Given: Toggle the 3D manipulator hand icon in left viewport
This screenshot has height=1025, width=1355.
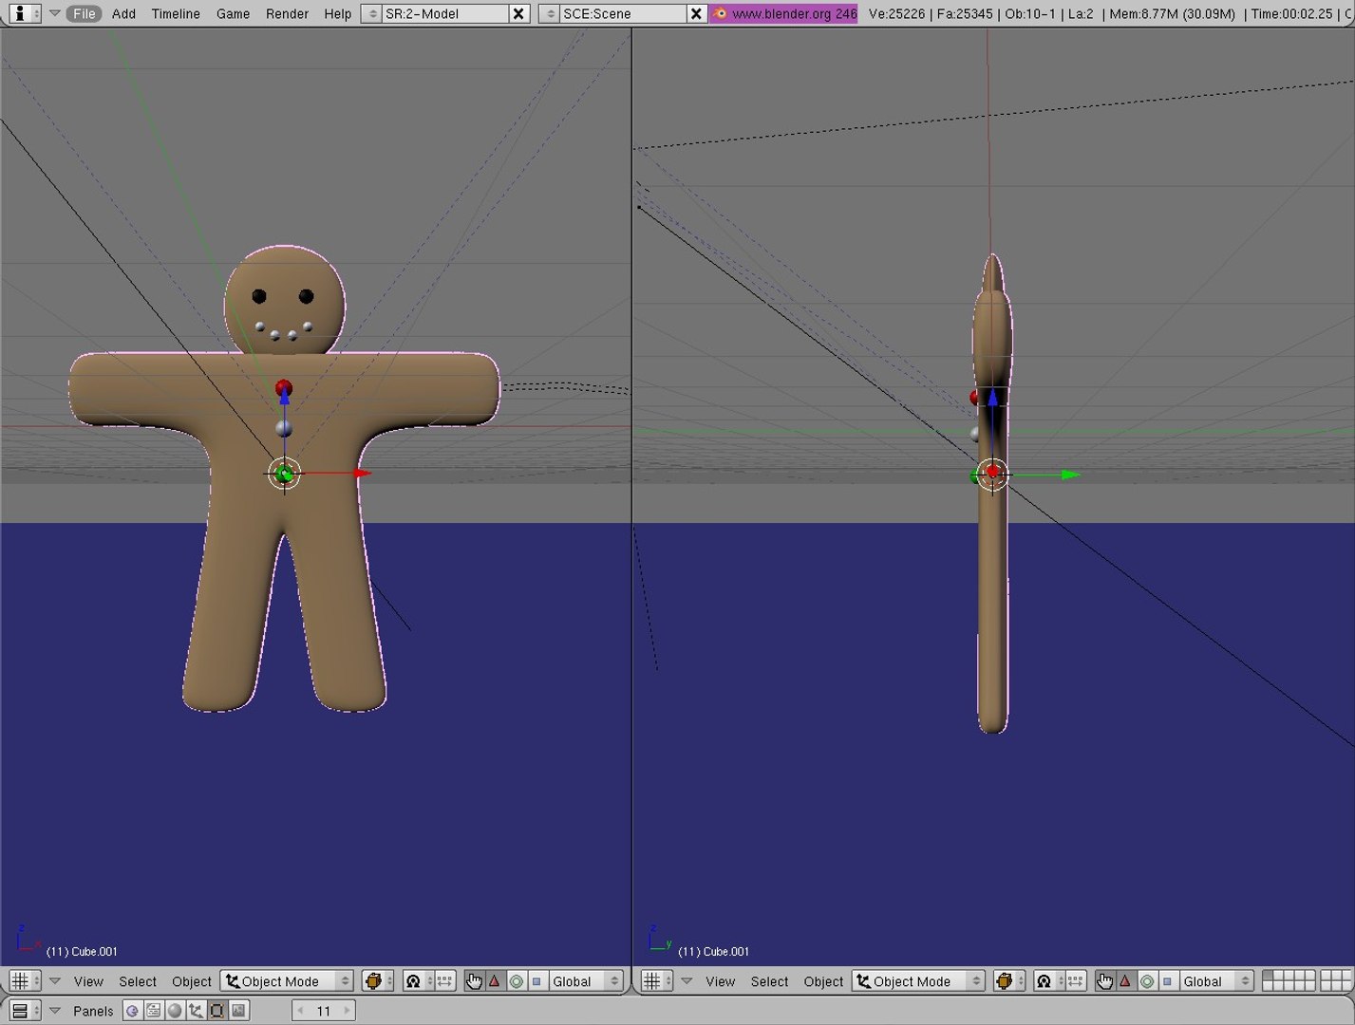Looking at the screenshot, I should pyautogui.click(x=474, y=981).
